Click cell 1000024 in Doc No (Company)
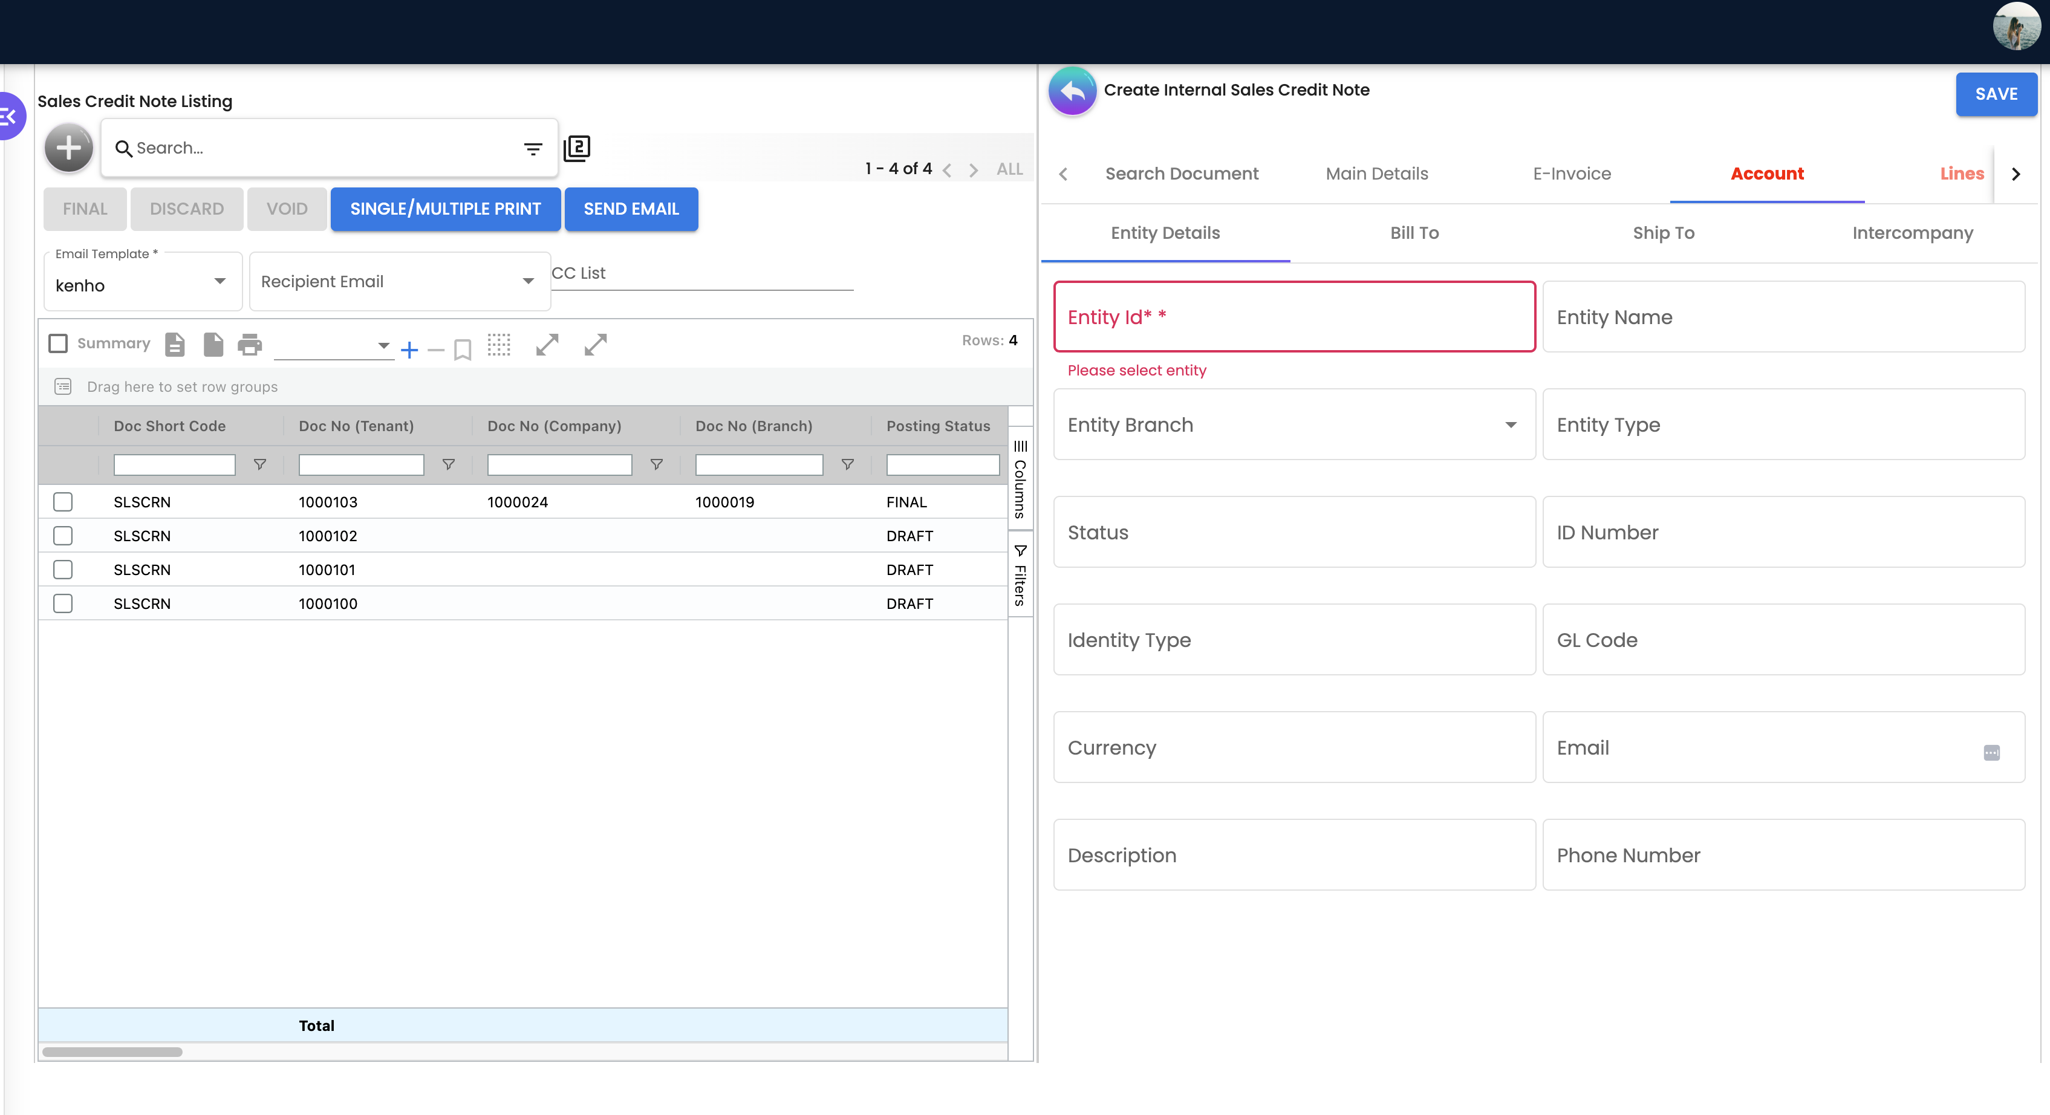2050x1115 pixels. pyautogui.click(x=517, y=502)
